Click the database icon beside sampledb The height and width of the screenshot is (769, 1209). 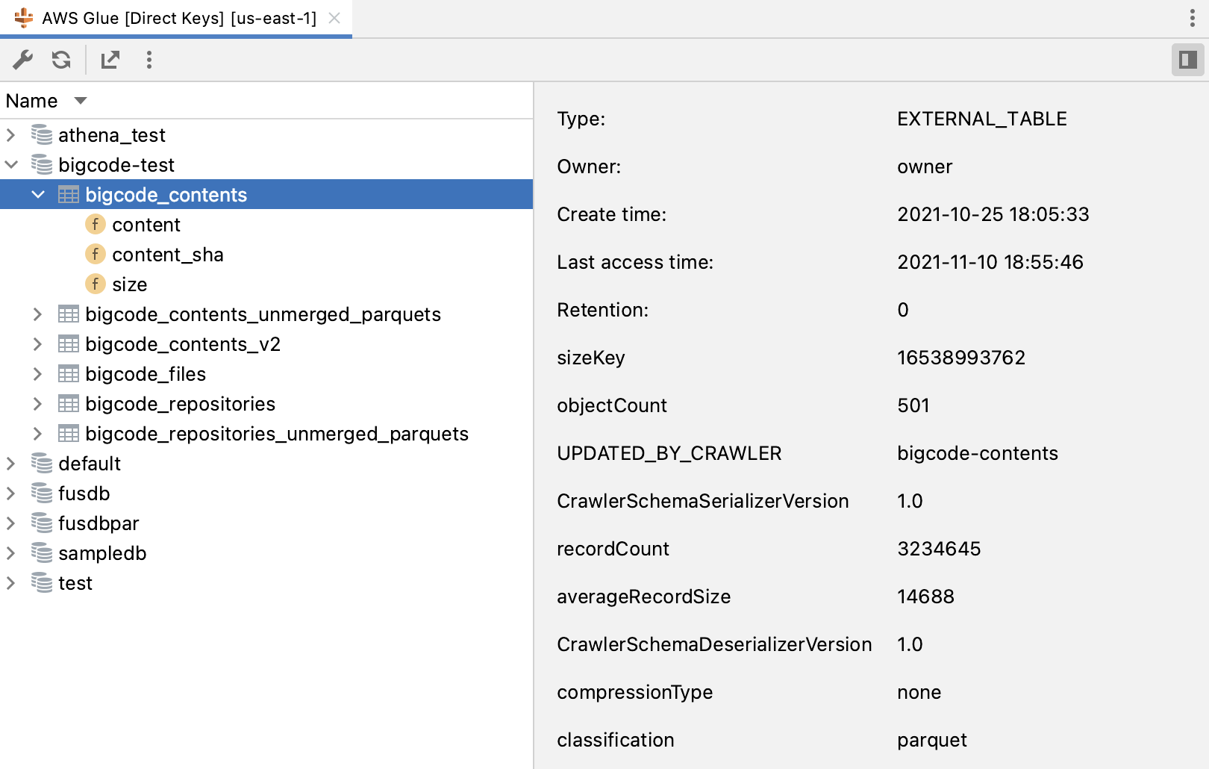[40, 553]
